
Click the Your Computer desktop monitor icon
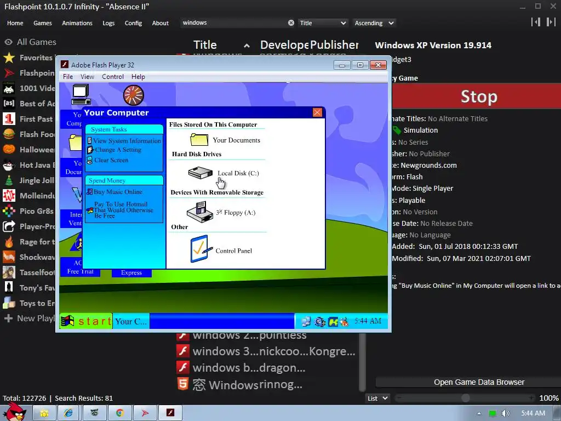(81, 94)
